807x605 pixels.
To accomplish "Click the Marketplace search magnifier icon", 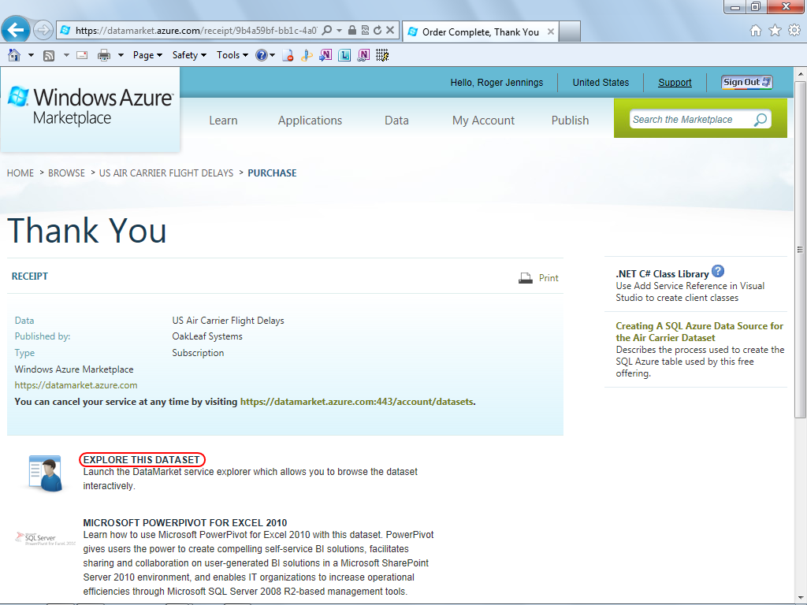I will pyautogui.click(x=761, y=120).
